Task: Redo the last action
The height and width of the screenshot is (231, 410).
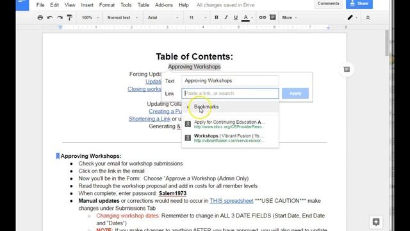Action: pos(60,17)
